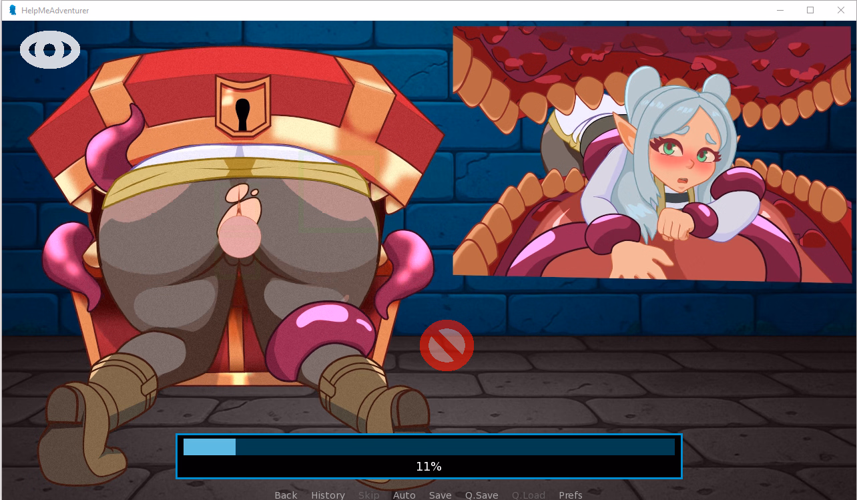Open the History log
Image resolution: width=857 pixels, height=500 pixels.
pos(328,495)
